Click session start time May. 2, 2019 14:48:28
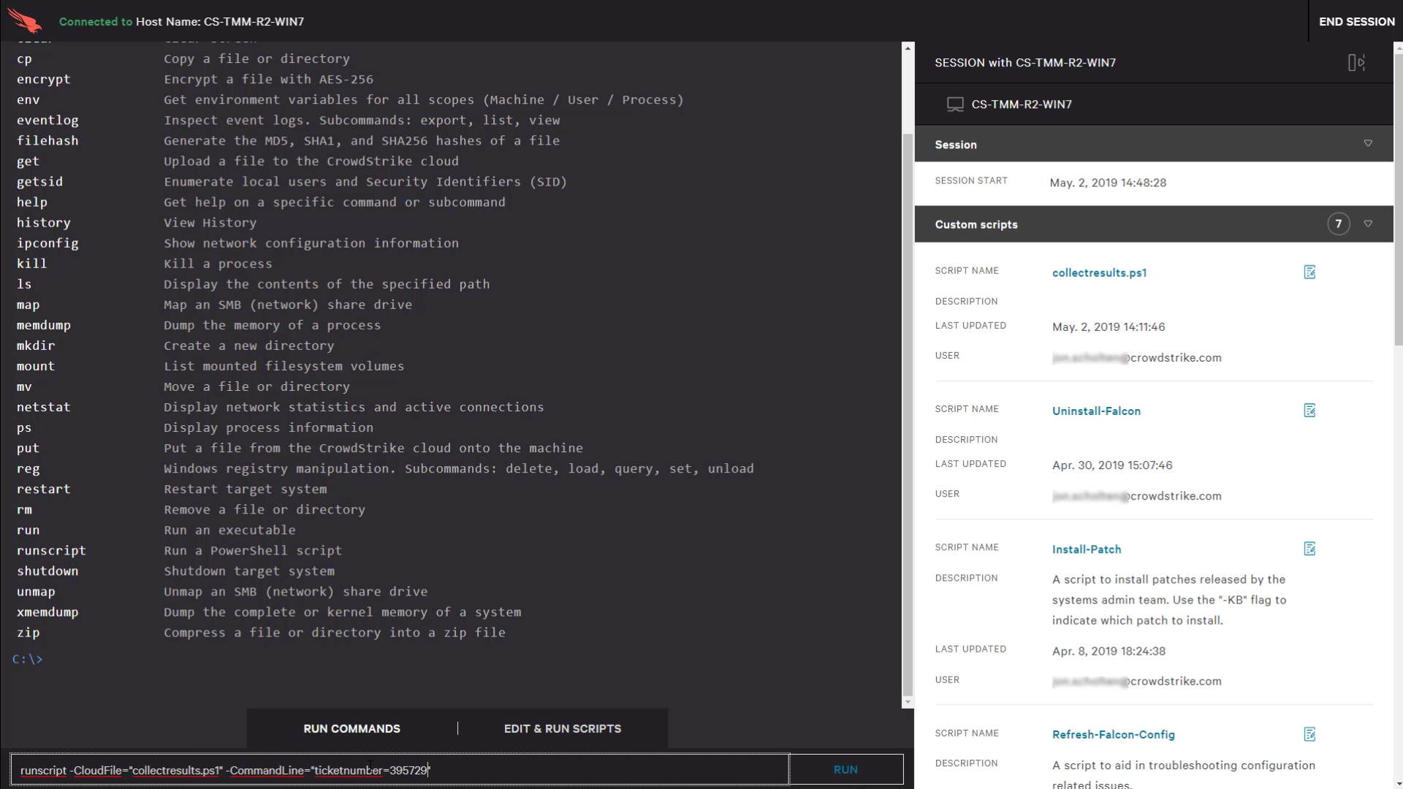The width and height of the screenshot is (1403, 789). point(1108,183)
